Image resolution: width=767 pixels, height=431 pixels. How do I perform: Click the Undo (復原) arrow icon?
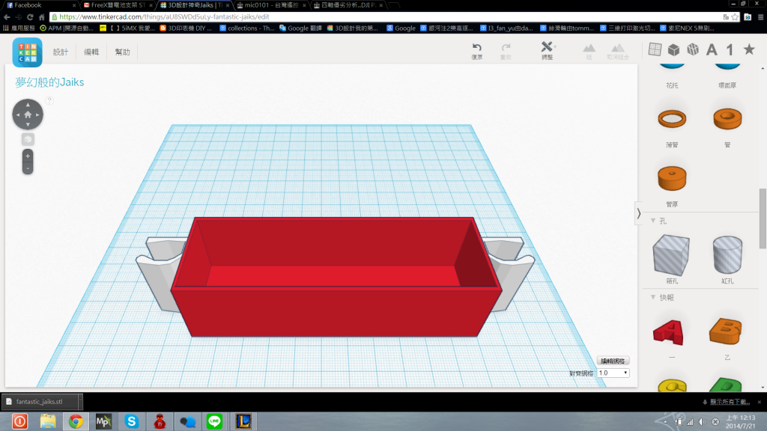pos(477,47)
